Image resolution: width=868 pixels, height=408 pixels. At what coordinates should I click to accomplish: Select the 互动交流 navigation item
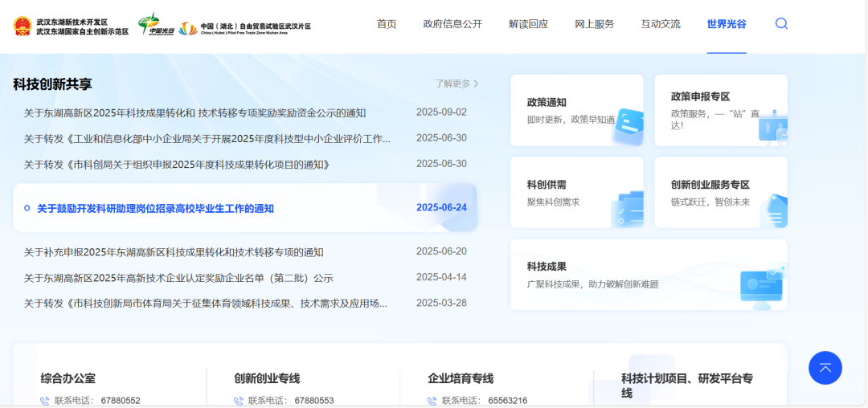click(x=660, y=24)
